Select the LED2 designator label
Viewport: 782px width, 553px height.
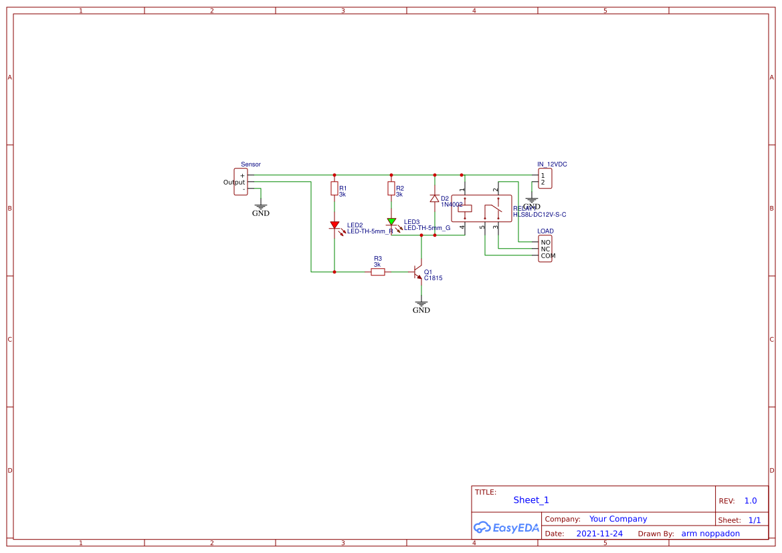355,225
